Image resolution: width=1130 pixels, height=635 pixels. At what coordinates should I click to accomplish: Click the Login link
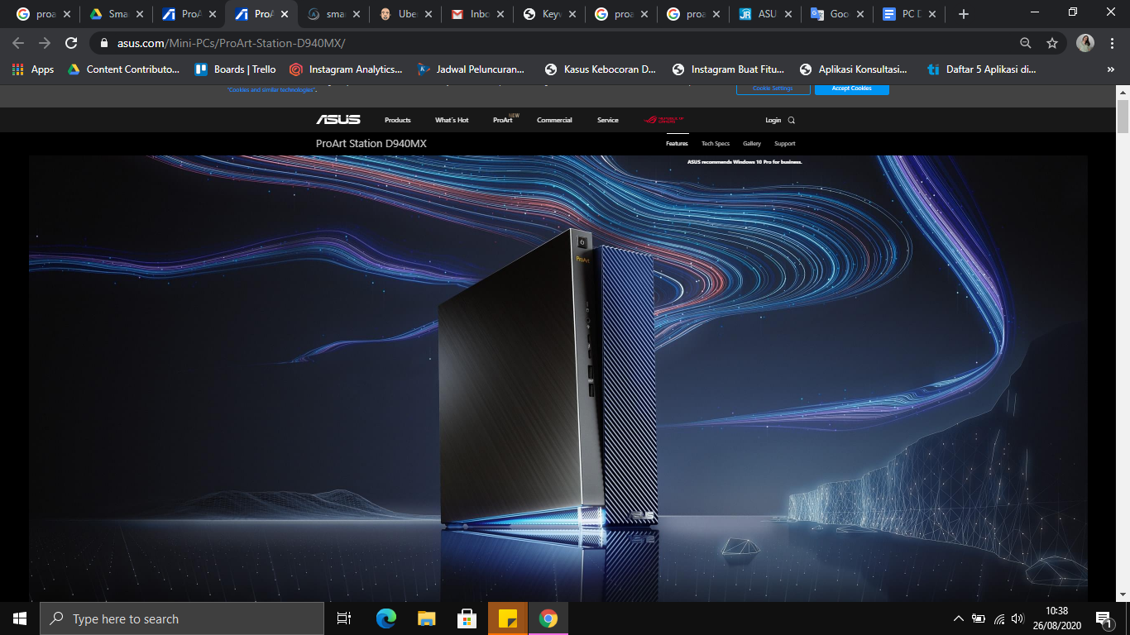point(773,120)
